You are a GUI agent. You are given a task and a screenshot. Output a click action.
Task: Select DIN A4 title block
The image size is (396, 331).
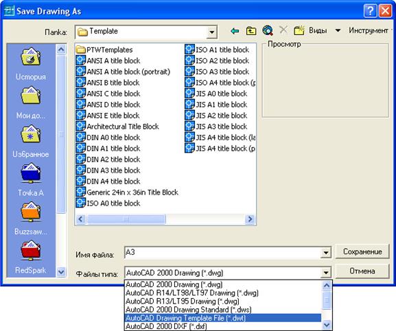[108, 181]
